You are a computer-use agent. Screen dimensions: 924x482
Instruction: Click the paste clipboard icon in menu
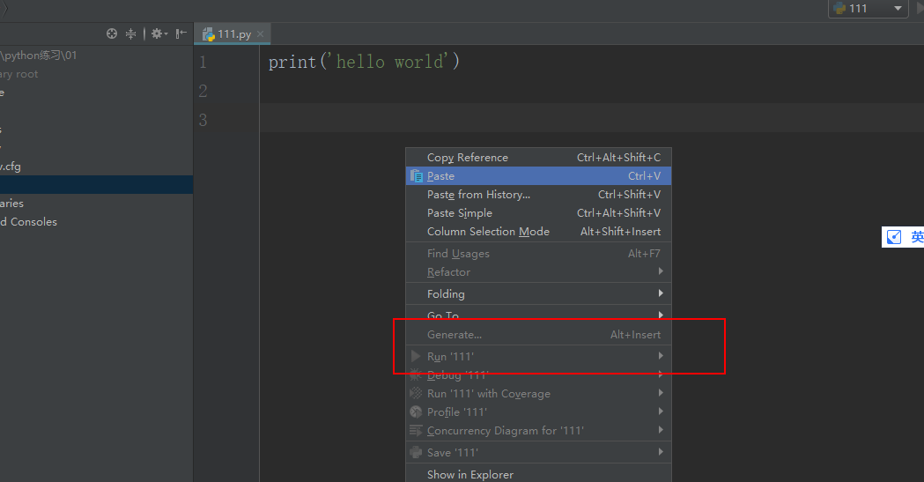pos(417,176)
